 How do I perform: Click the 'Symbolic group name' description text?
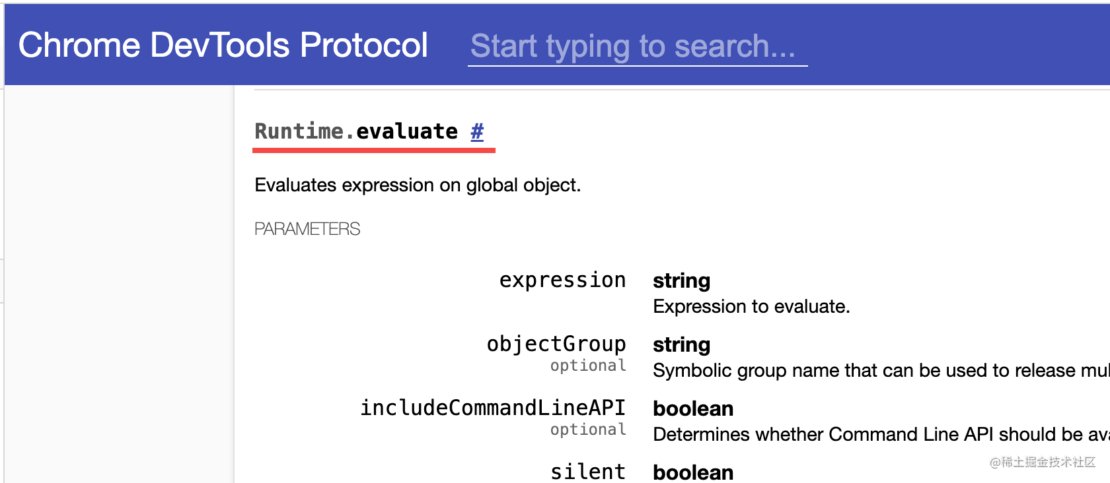click(879, 371)
